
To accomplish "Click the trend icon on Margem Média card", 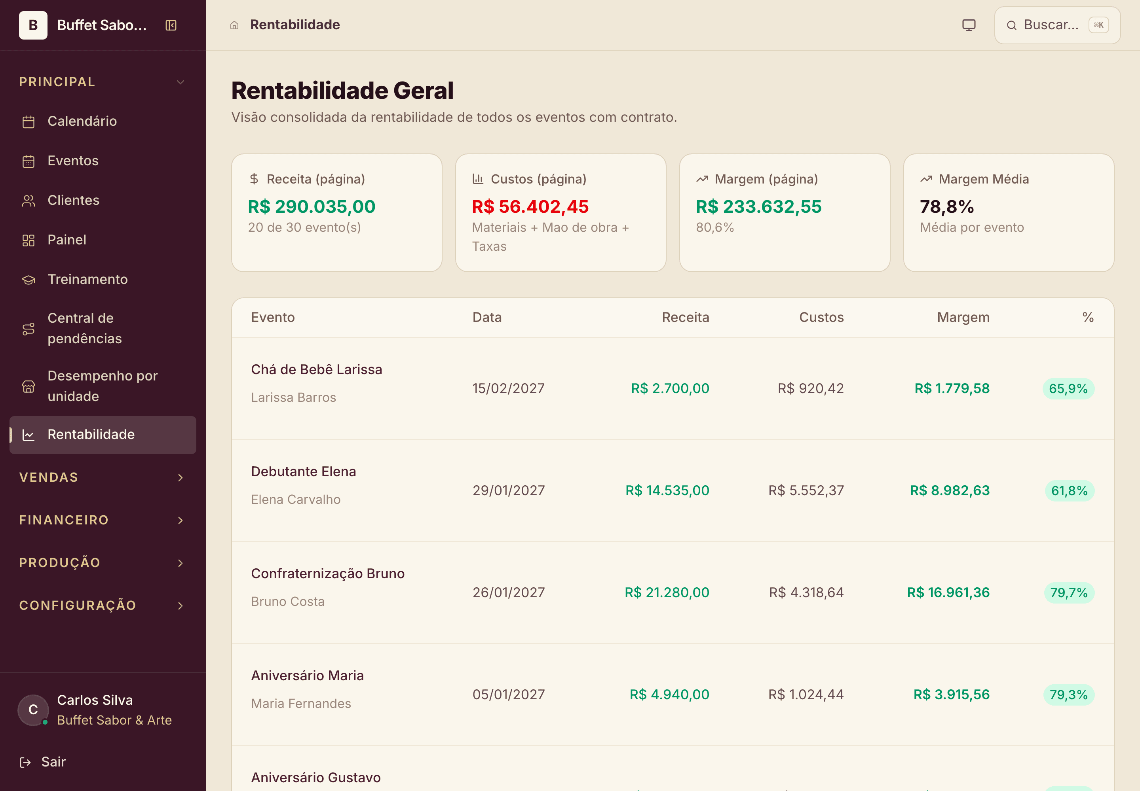I will tap(926, 179).
